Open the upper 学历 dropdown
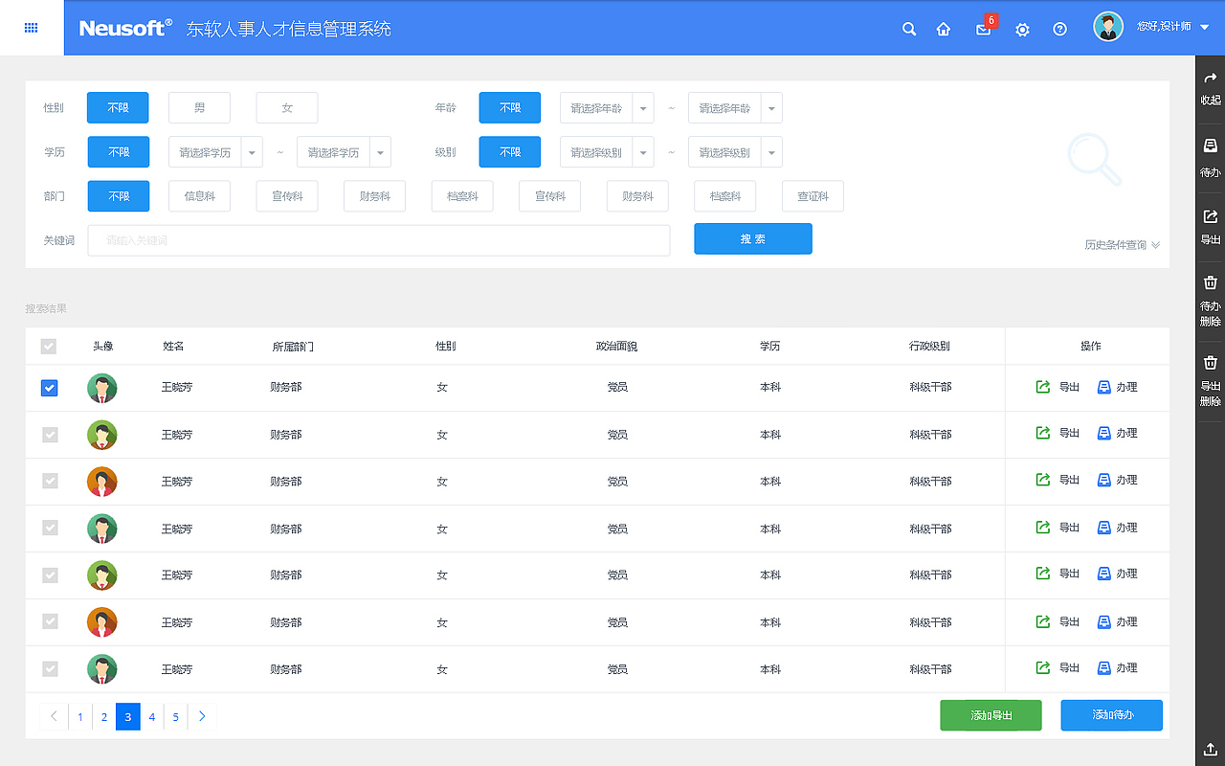 [x=344, y=152]
